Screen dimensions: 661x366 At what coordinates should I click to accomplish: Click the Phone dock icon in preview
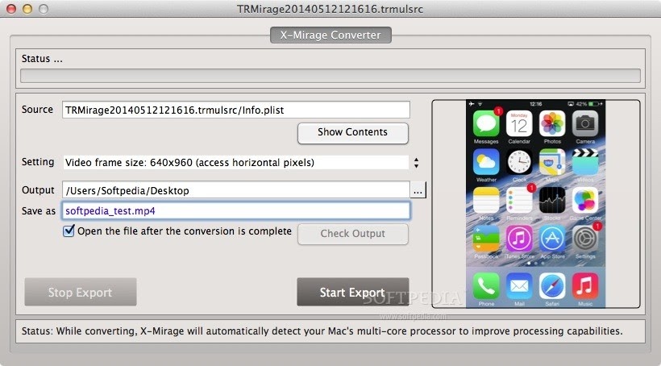[486, 286]
